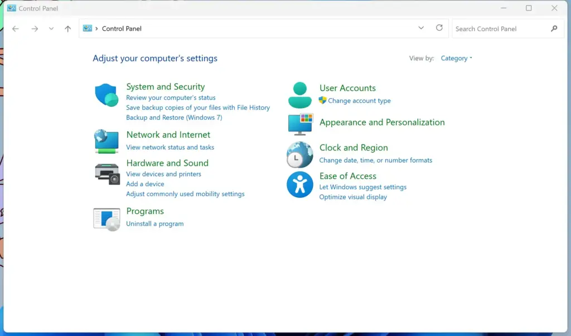Click the Control Panel breadcrumb text

coord(122,28)
